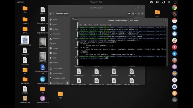Click the search magnifier in the file manager toolbar
Viewport: 193px width, 108px height.
[129, 14]
